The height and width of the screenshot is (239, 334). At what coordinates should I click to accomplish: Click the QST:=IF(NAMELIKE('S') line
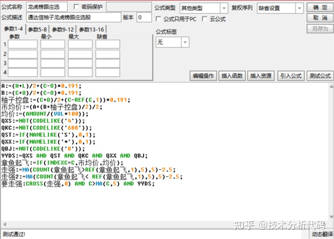click(x=48, y=135)
